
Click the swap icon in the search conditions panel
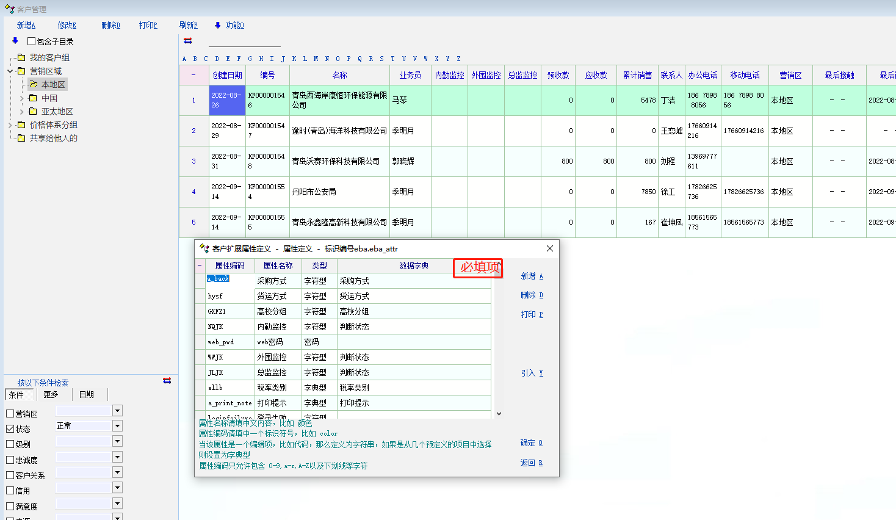click(167, 381)
